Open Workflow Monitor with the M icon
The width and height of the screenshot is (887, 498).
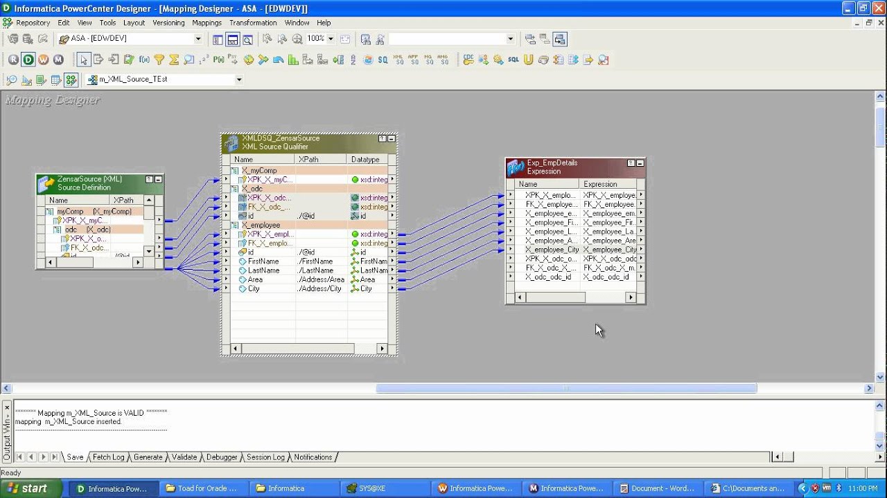(x=59, y=59)
